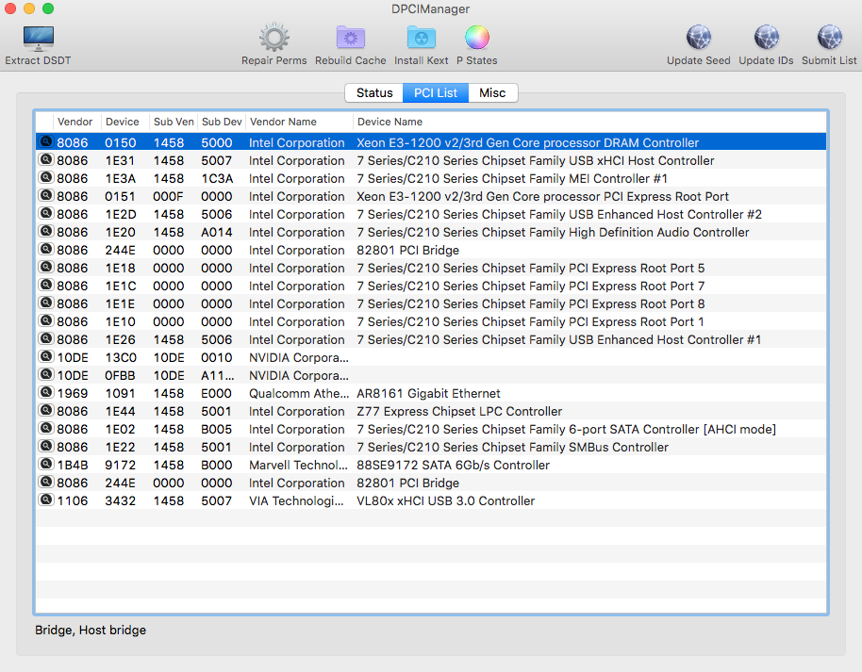
Task: Select the VL80x xHCI USB 3.0 Controller row
Action: [445, 500]
